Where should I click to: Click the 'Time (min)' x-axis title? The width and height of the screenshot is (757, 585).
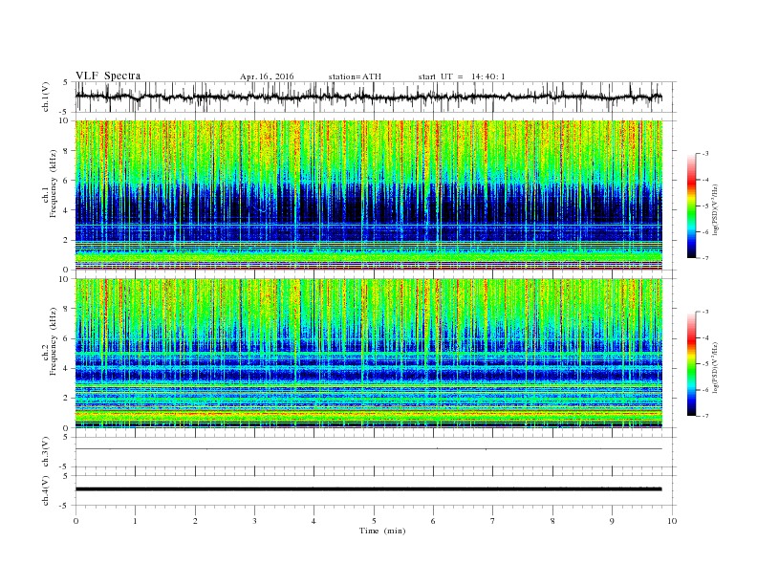pos(382,531)
